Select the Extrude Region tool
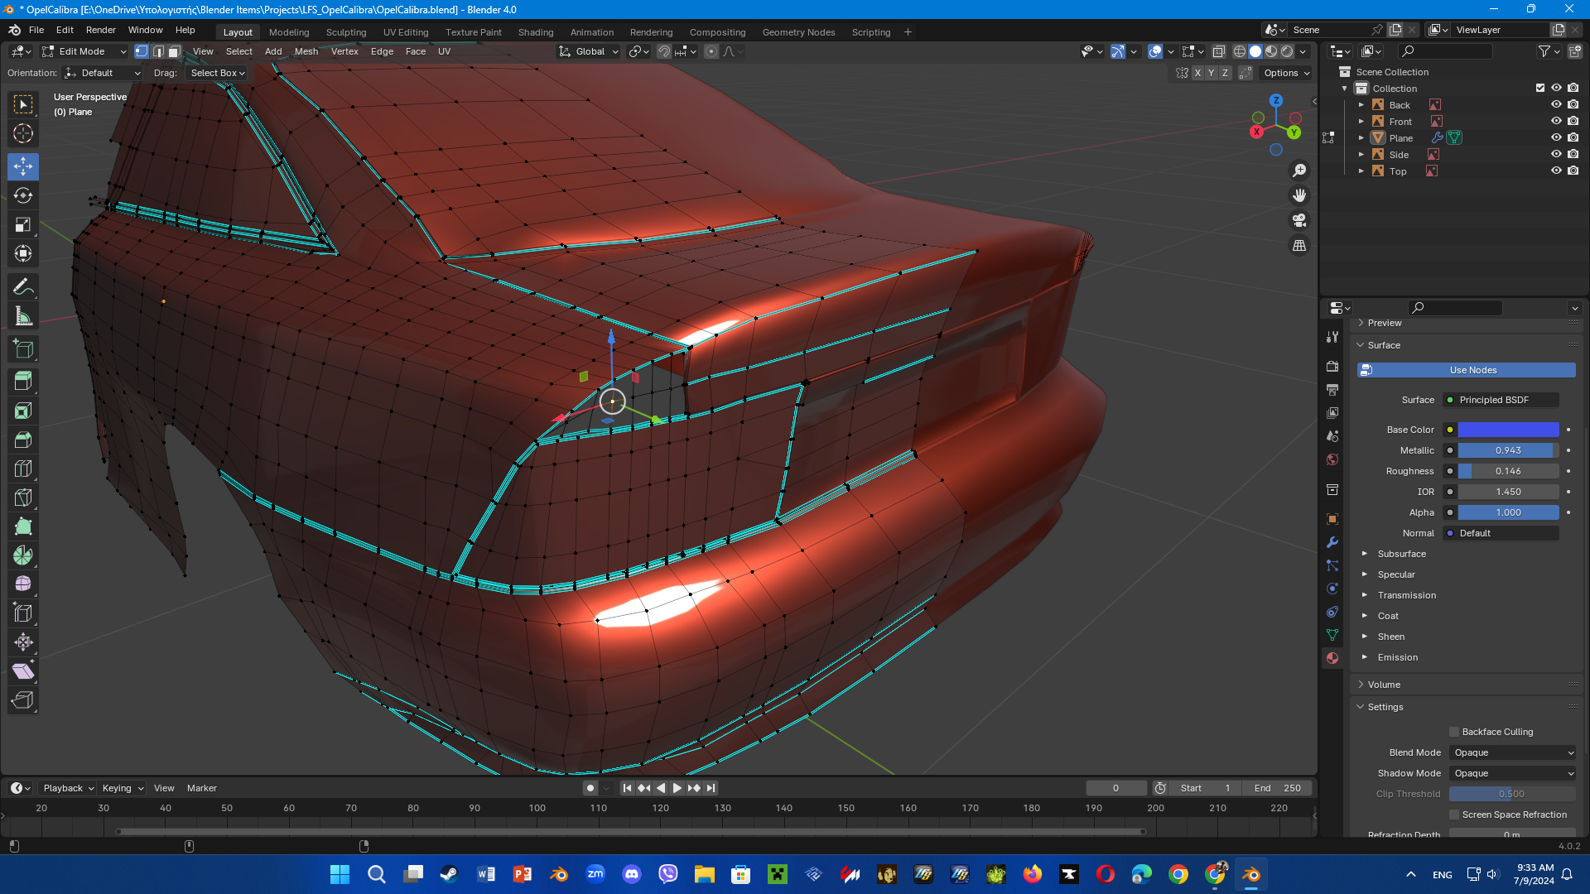Image resolution: width=1590 pixels, height=894 pixels. [x=23, y=382]
